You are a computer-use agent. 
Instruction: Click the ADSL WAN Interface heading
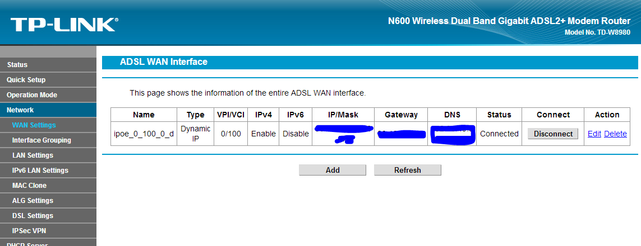[164, 62]
